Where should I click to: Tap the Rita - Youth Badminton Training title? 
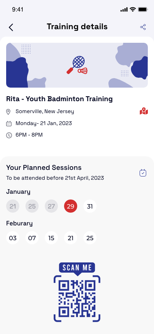[x=60, y=99]
